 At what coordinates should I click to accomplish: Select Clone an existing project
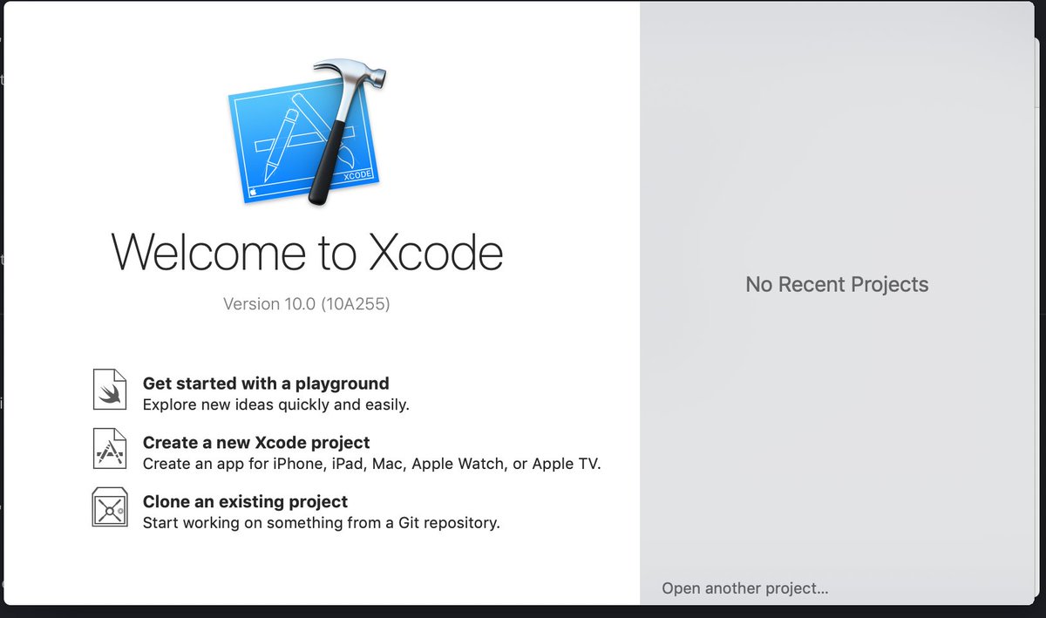245,502
